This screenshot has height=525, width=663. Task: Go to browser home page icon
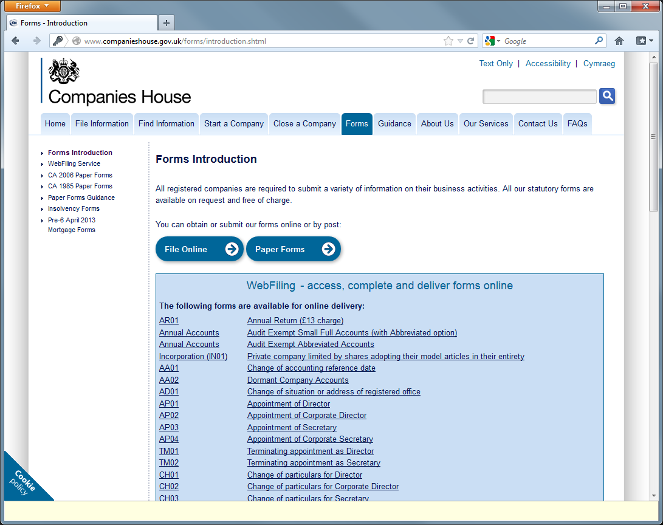click(x=619, y=41)
